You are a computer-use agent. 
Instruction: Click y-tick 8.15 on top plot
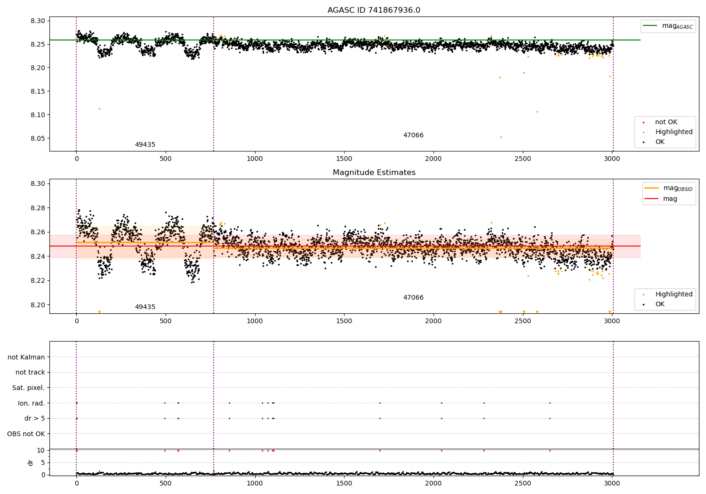38,91
